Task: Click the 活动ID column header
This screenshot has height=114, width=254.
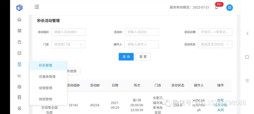Action: 95,85
